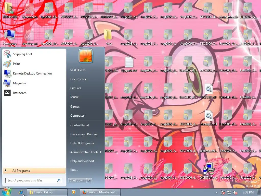Select the APR2007_xi cabinet icon

tap(89, 10)
